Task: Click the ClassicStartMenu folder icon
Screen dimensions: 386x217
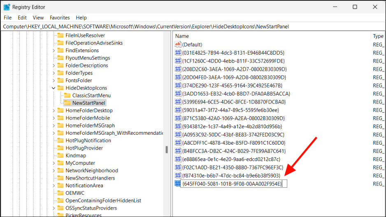Action: 67,95
